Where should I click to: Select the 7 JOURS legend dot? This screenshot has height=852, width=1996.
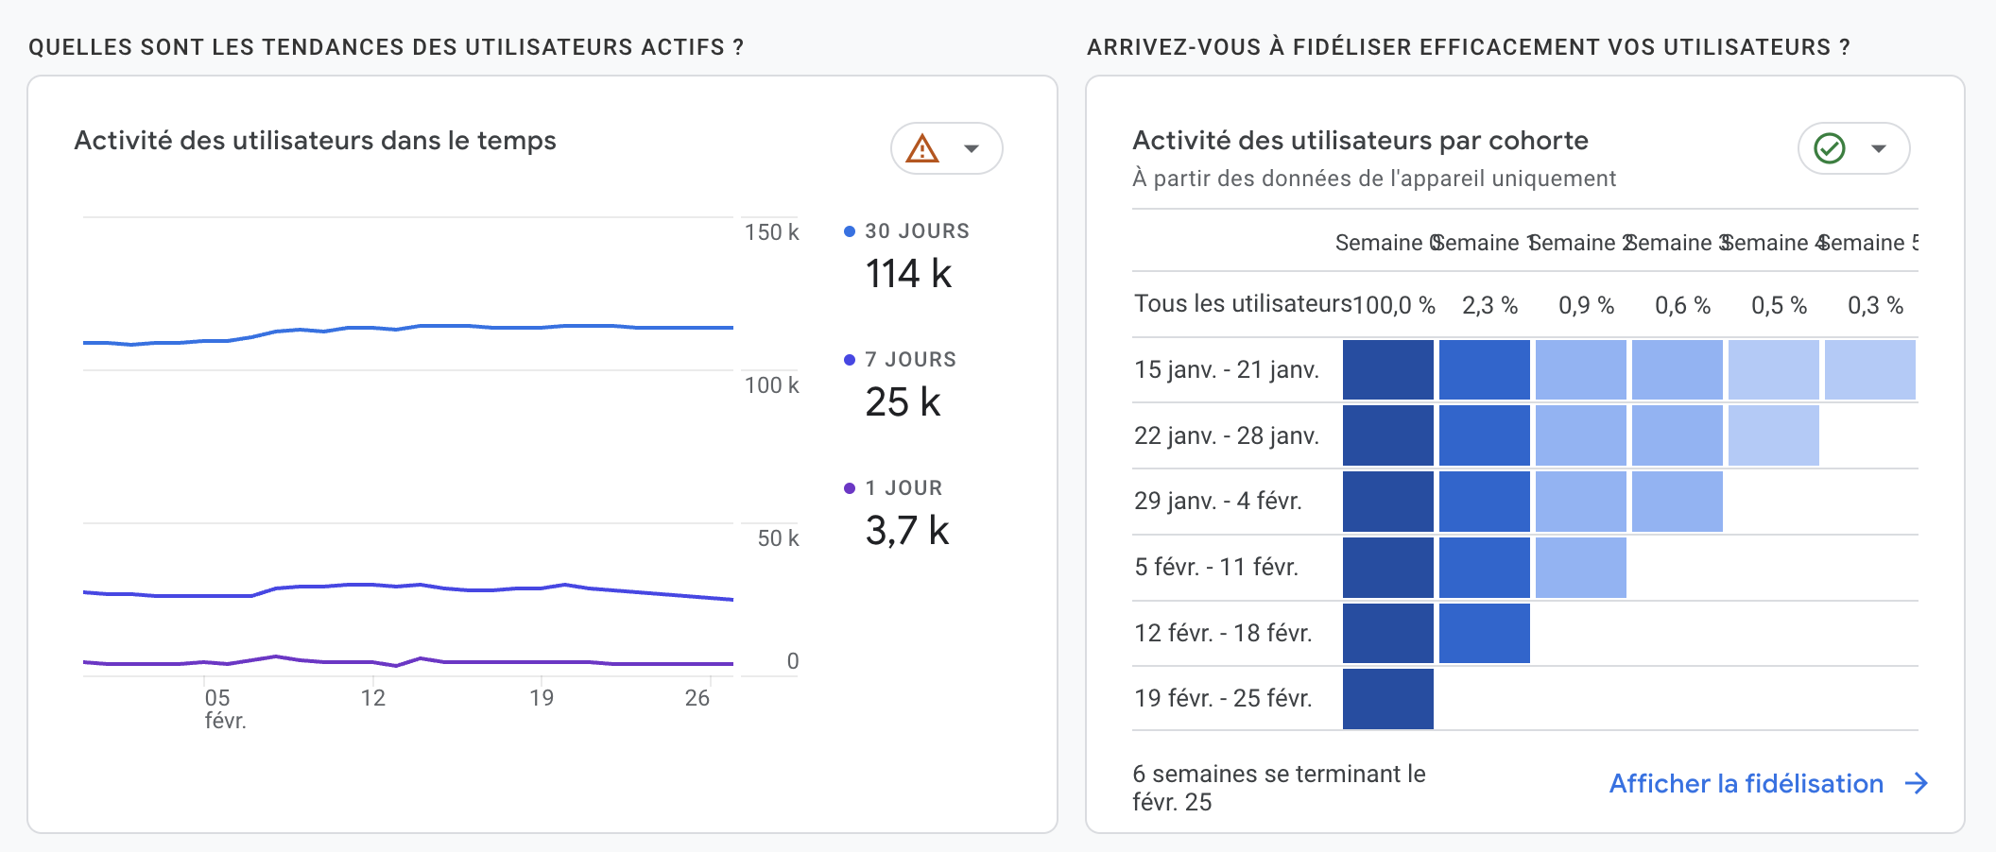coord(850,360)
